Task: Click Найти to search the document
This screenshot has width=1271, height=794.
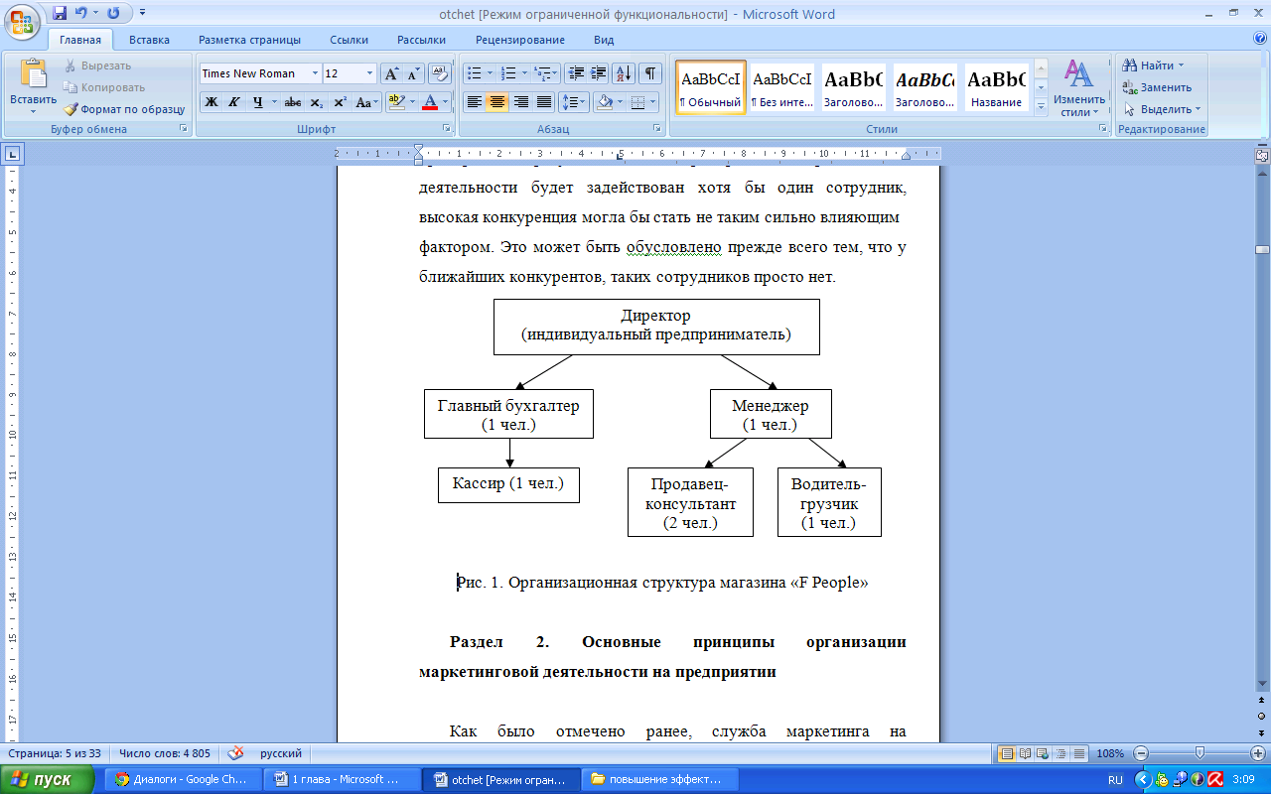Action: (x=1154, y=66)
